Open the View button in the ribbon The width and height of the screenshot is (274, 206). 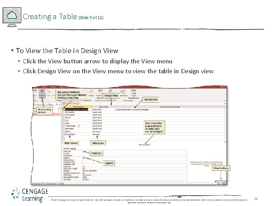click(x=35, y=94)
